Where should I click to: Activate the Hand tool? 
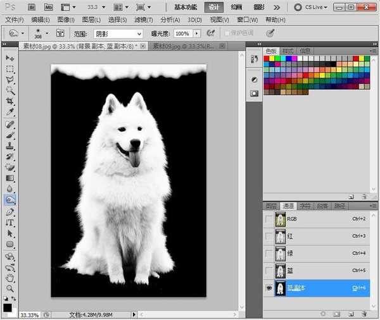click(x=9, y=278)
